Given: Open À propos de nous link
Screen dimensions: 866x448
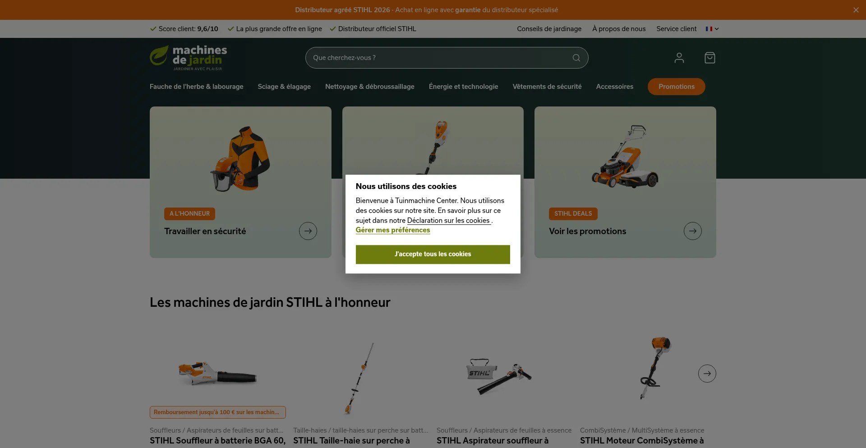Looking at the screenshot, I should click(x=619, y=29).
